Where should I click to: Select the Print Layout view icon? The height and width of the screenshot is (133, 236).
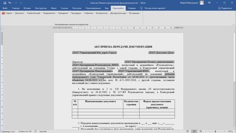point(194,132)
